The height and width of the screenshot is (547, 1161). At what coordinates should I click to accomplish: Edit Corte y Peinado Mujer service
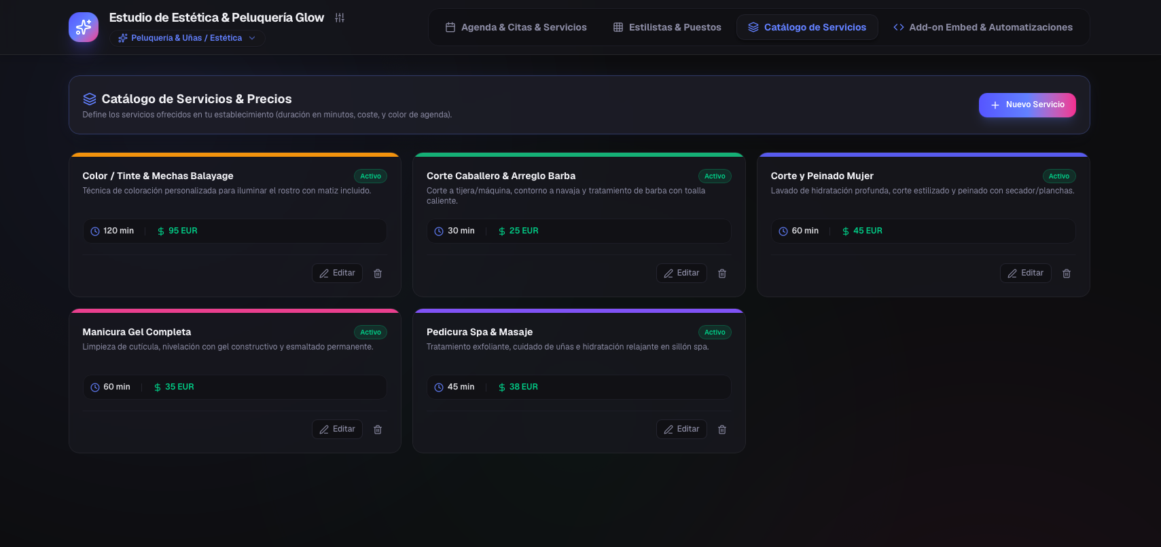(x=1026, y=273)
